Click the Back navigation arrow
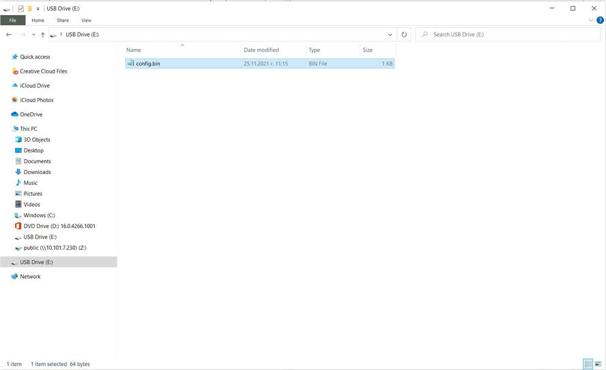Image resolution: width=606 pixels, height=370 pixels. pos(9,35)
